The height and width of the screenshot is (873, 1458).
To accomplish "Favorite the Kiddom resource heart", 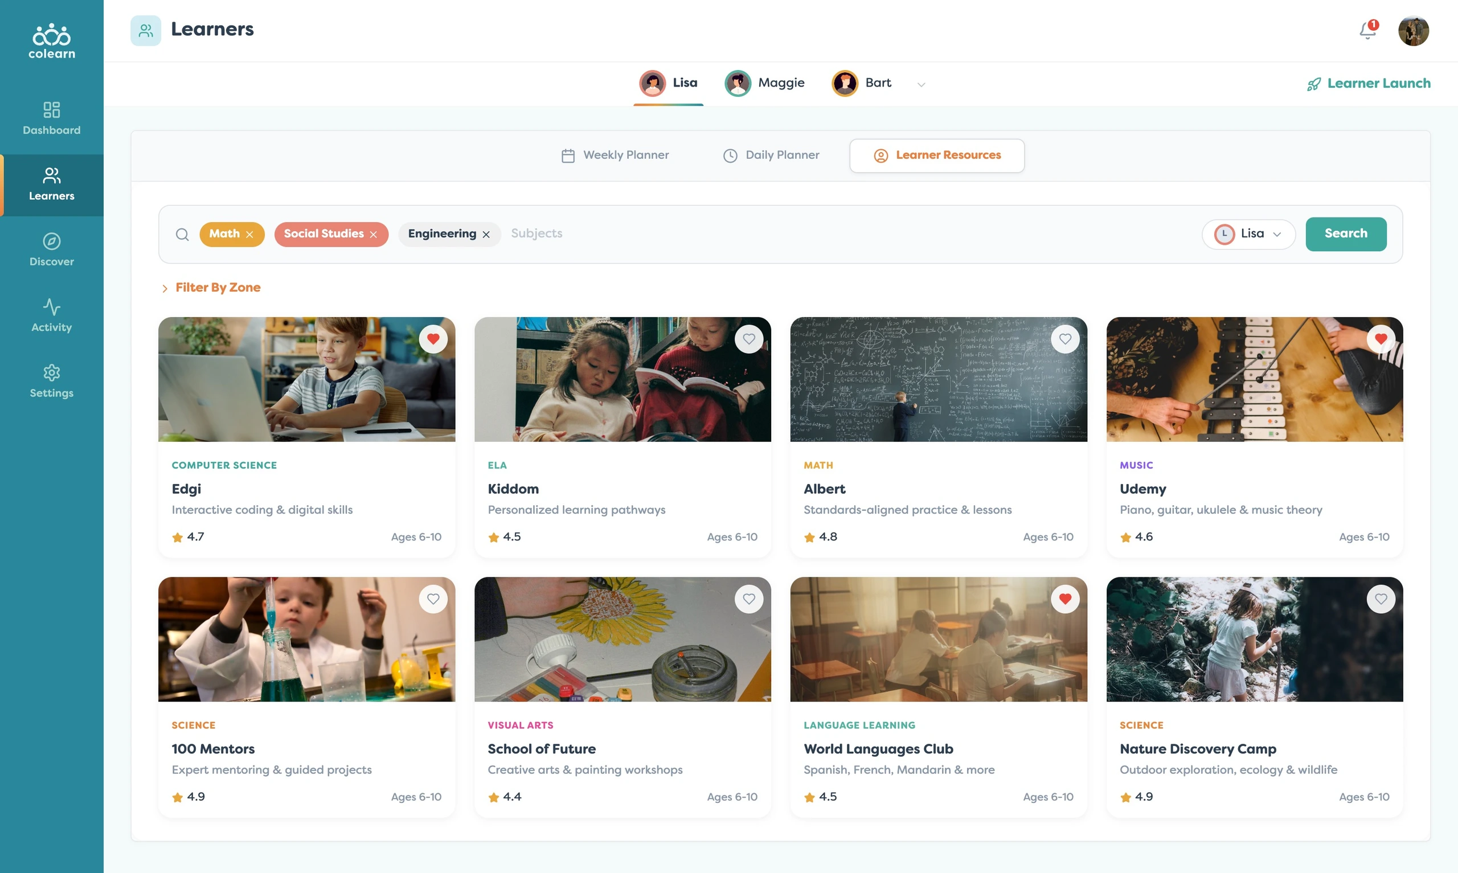I will 749,339.
